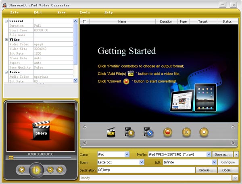Open the Save as arrow dropdown
The image size is (242, 184).
[236, 154]
